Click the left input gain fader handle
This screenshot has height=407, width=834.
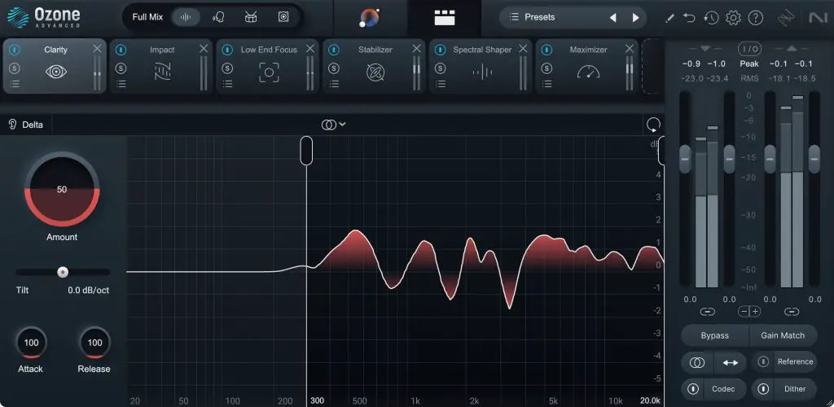point(685,159)
